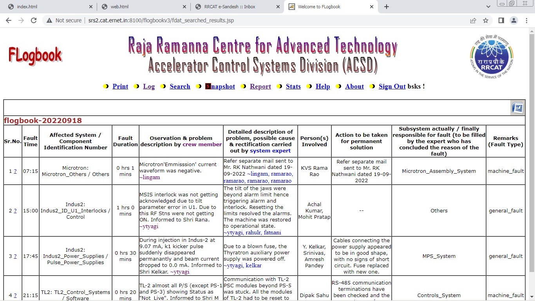Open the browser side panel
535x301 pixels.
[x=501, y=20]
